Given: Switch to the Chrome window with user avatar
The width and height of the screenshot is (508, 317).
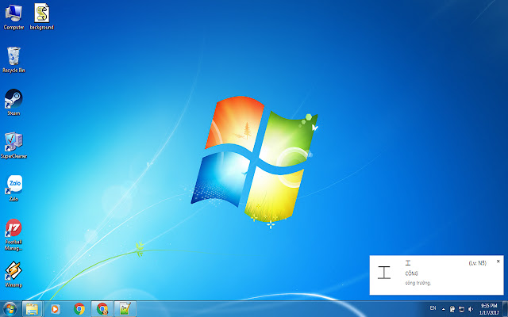Looking at the screenshot, I should click(102, 309).
